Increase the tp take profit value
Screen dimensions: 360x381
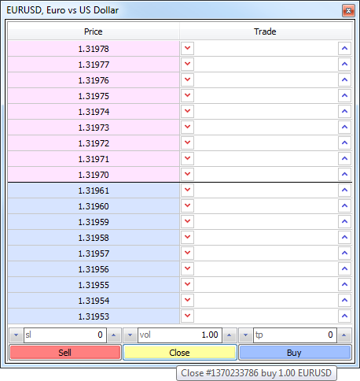344,335
